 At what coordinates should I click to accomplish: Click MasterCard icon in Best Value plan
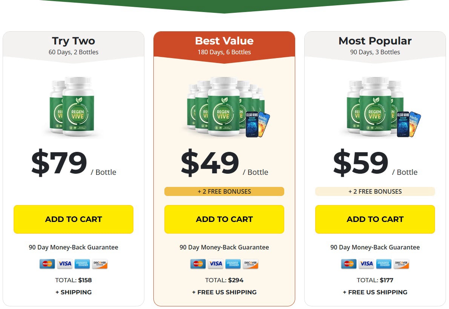tap(198, 264)
